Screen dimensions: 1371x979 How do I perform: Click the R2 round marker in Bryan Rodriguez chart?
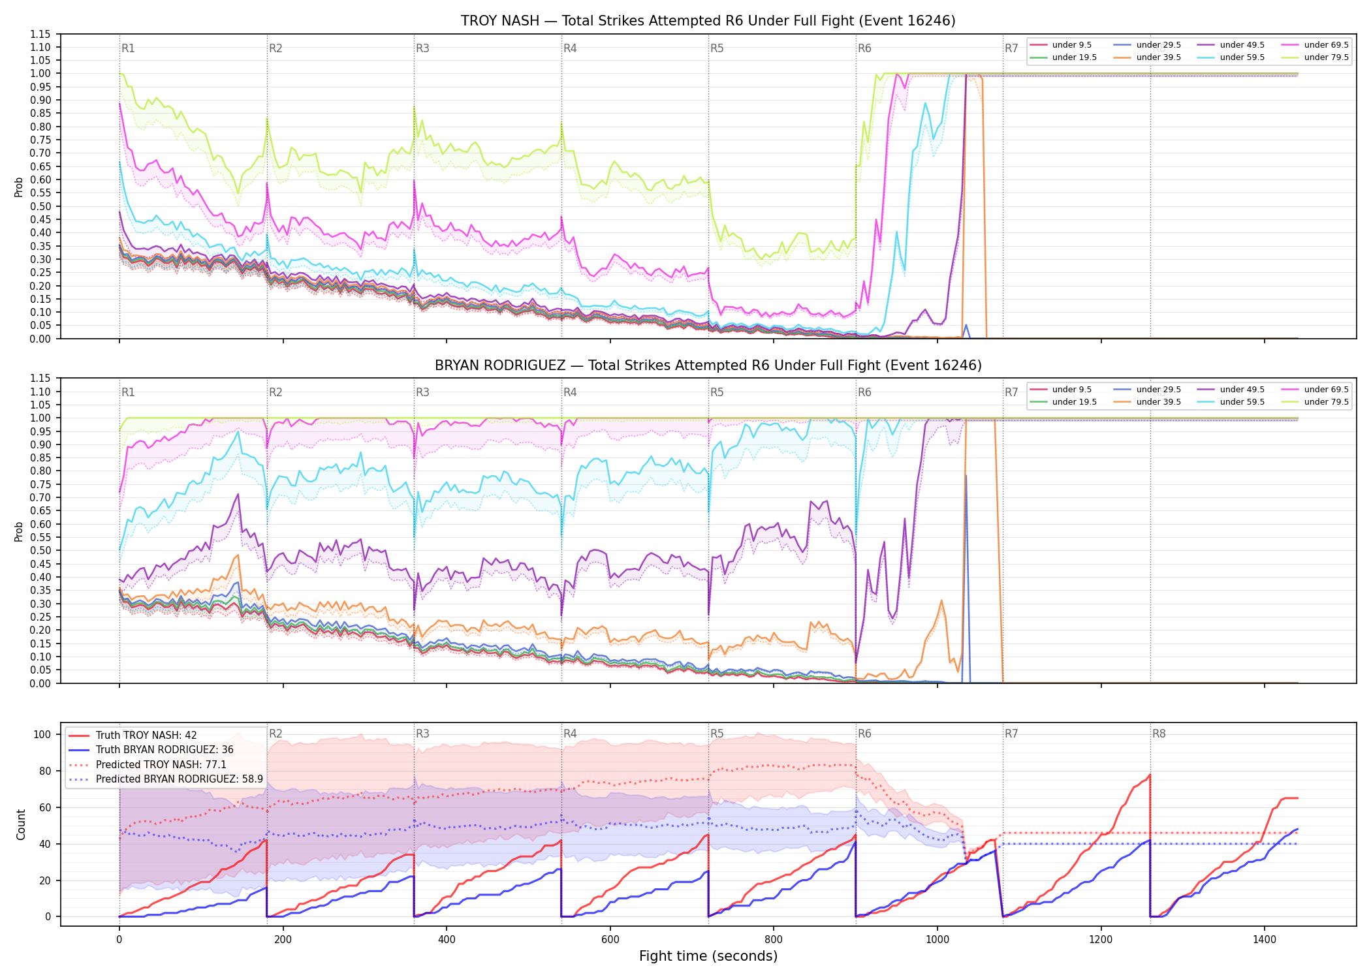pos(276,392)
